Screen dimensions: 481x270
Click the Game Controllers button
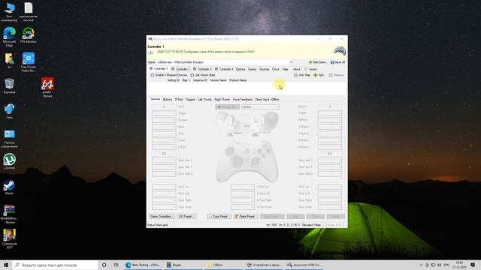coord(162,217)
